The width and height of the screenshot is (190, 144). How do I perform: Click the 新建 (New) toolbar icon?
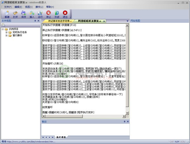[7, 14]
